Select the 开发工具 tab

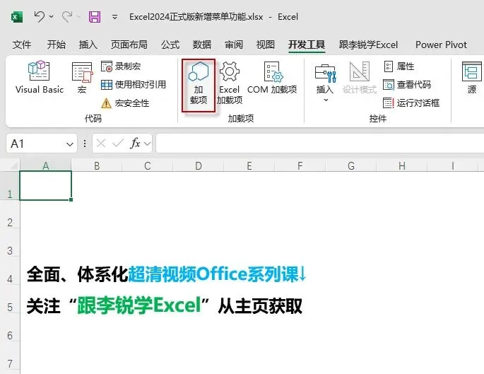(x=307, y=45)
